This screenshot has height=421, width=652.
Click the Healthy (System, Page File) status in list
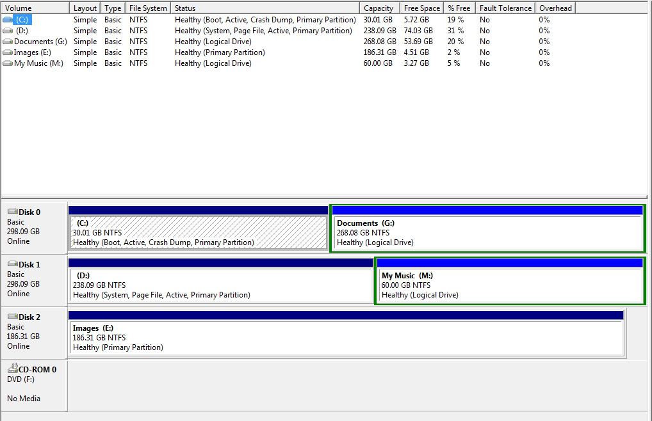coord(263,30)
